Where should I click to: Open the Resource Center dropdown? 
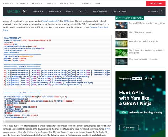point(68,3)
